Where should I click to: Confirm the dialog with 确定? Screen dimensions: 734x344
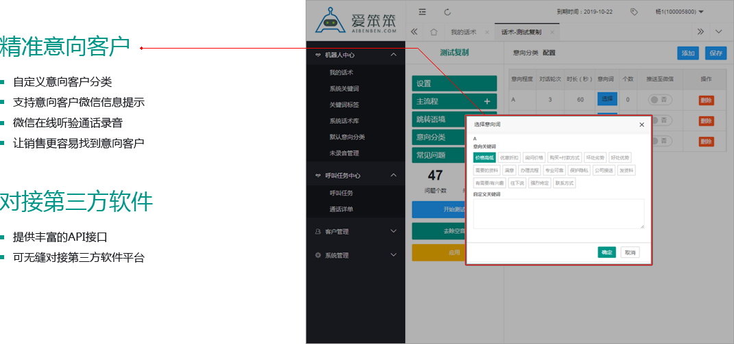click(607, 252)
